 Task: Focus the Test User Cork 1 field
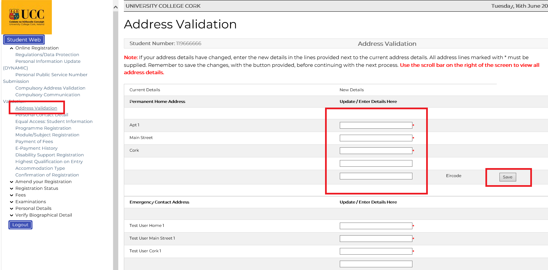(376, 251)
